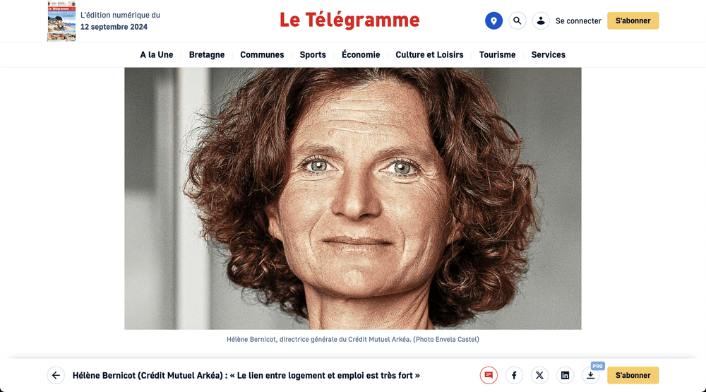706x392 pixels.
Task: Click the blue location pin icon
Action: (x=493, y=20)
